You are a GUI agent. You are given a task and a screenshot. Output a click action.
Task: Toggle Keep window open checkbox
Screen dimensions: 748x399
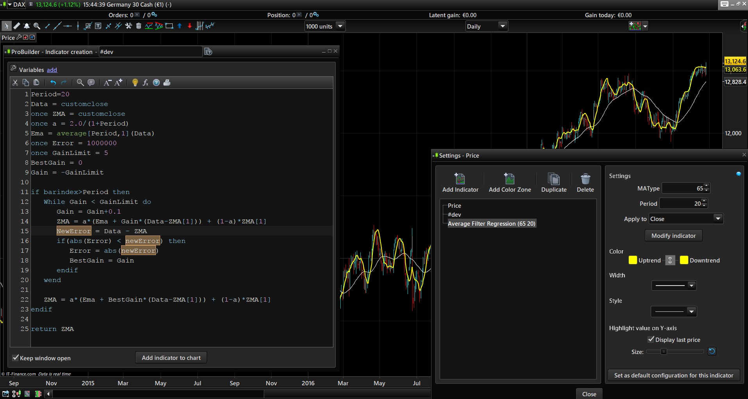(x=16, y=358)
